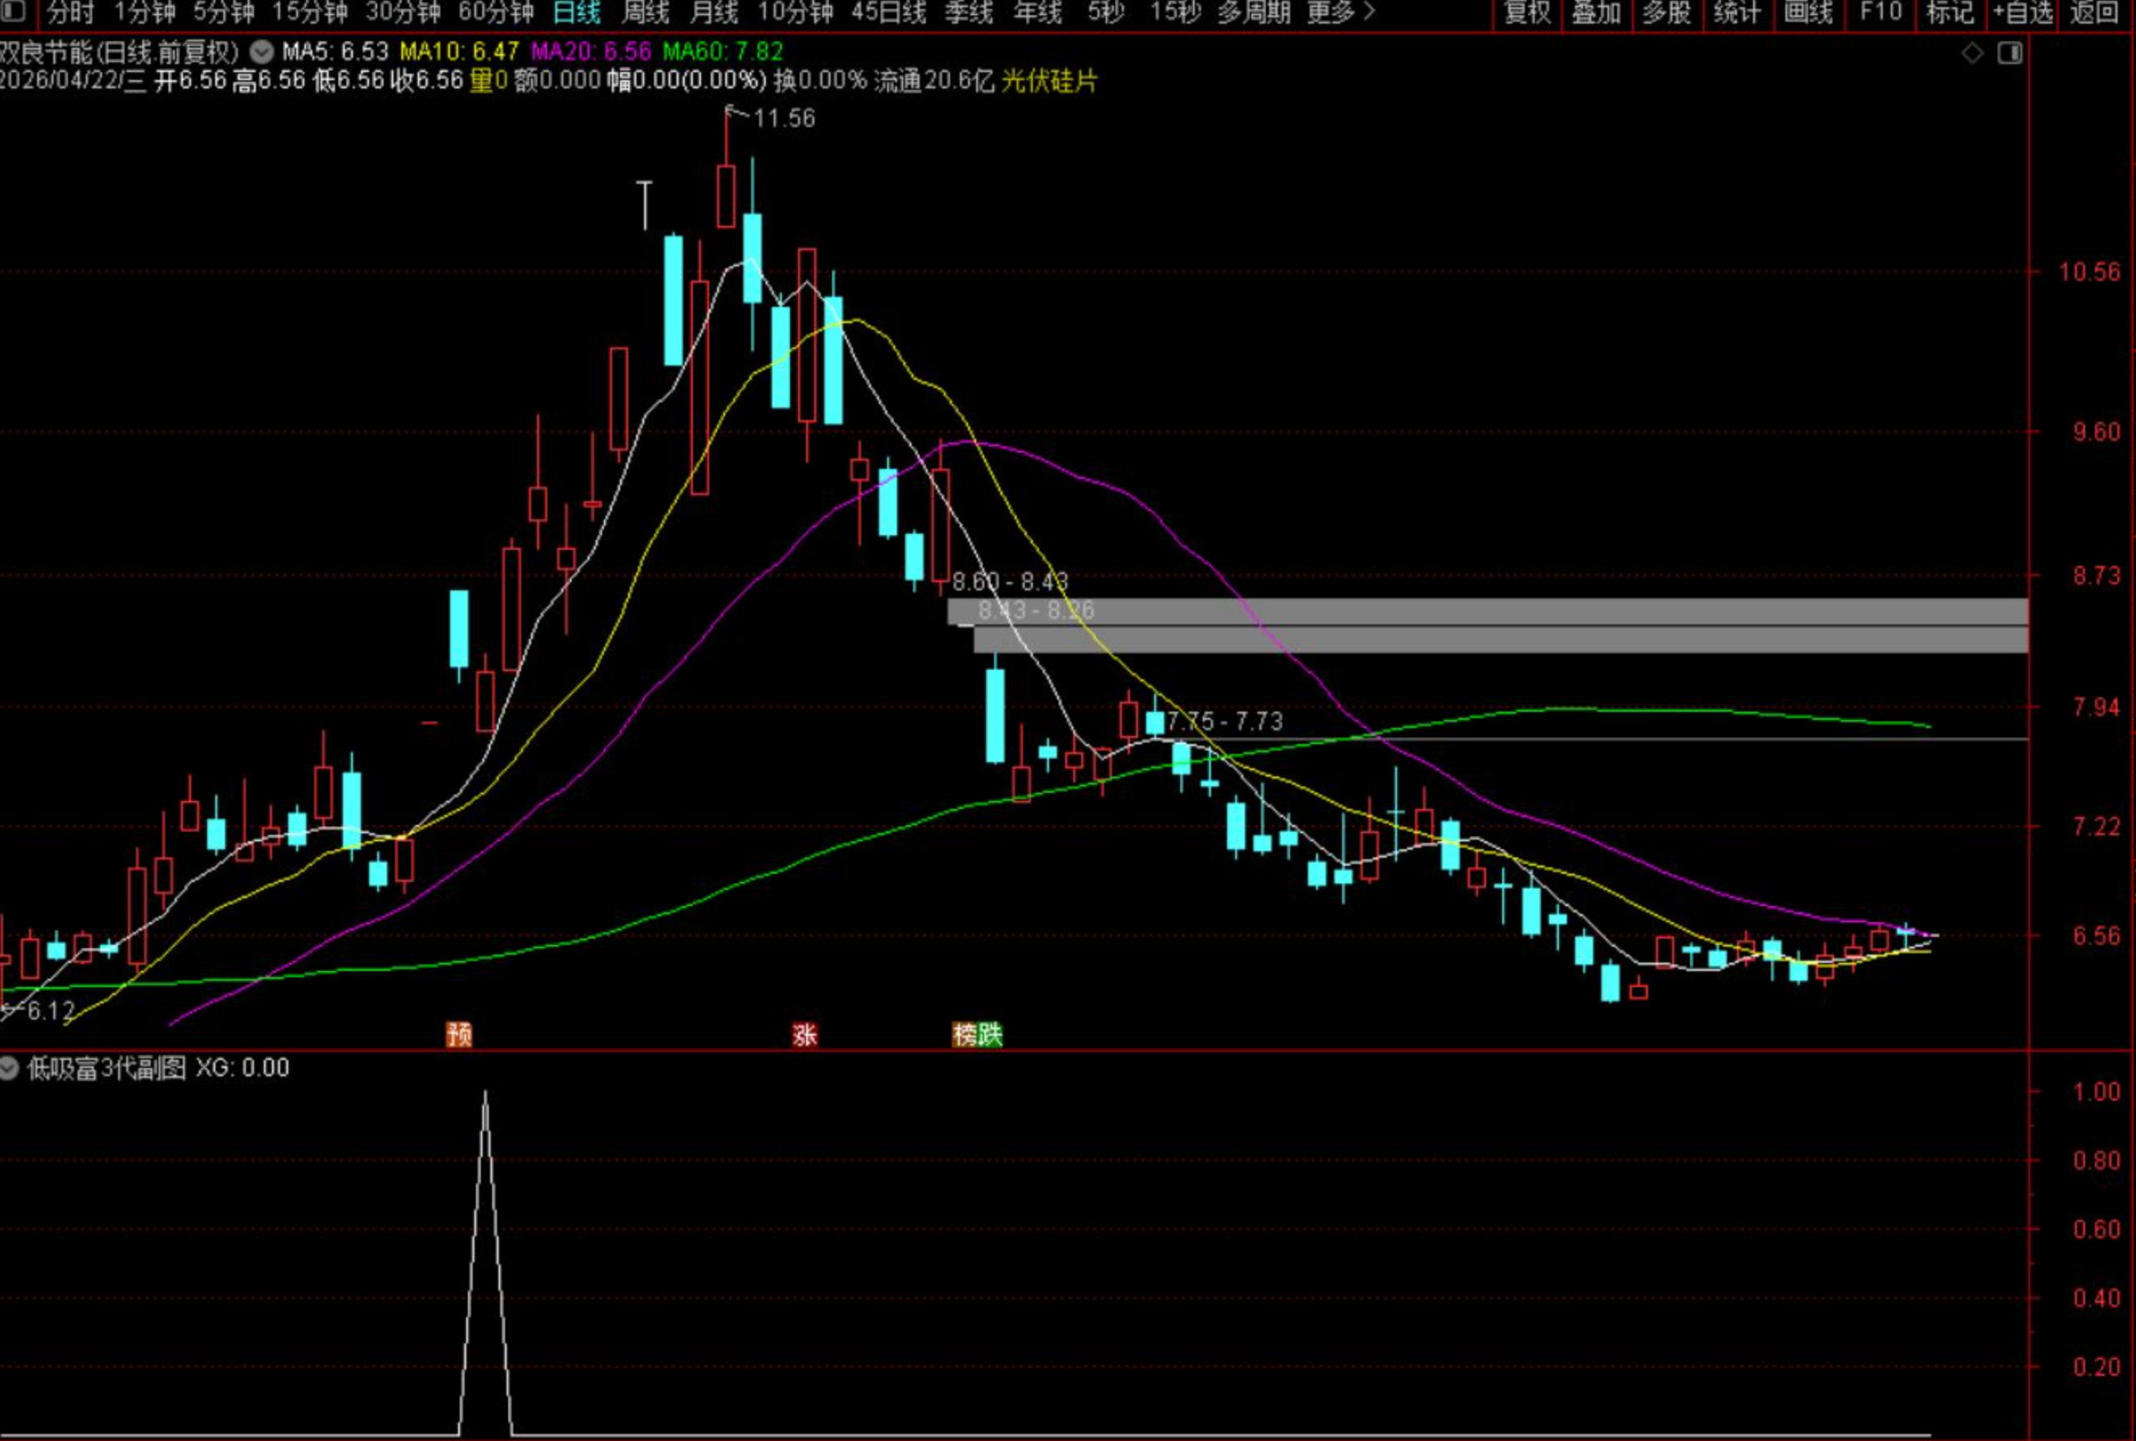The width and height of the screenshot is (2136, 1441).
Task: Open the 画线 drawing tools
Action: [1807, 13]
